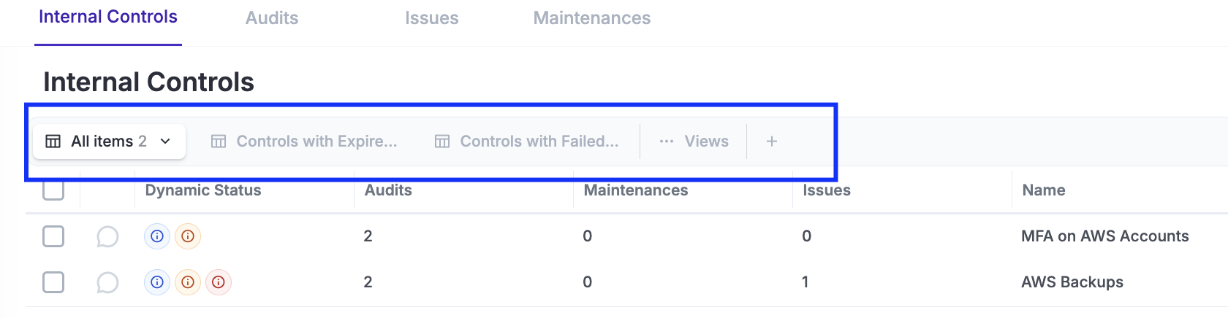Open comments for AWS Backups row
The width and height of the screenshot is (1228, 318).
pyautogui.click(x=107, y=283)
